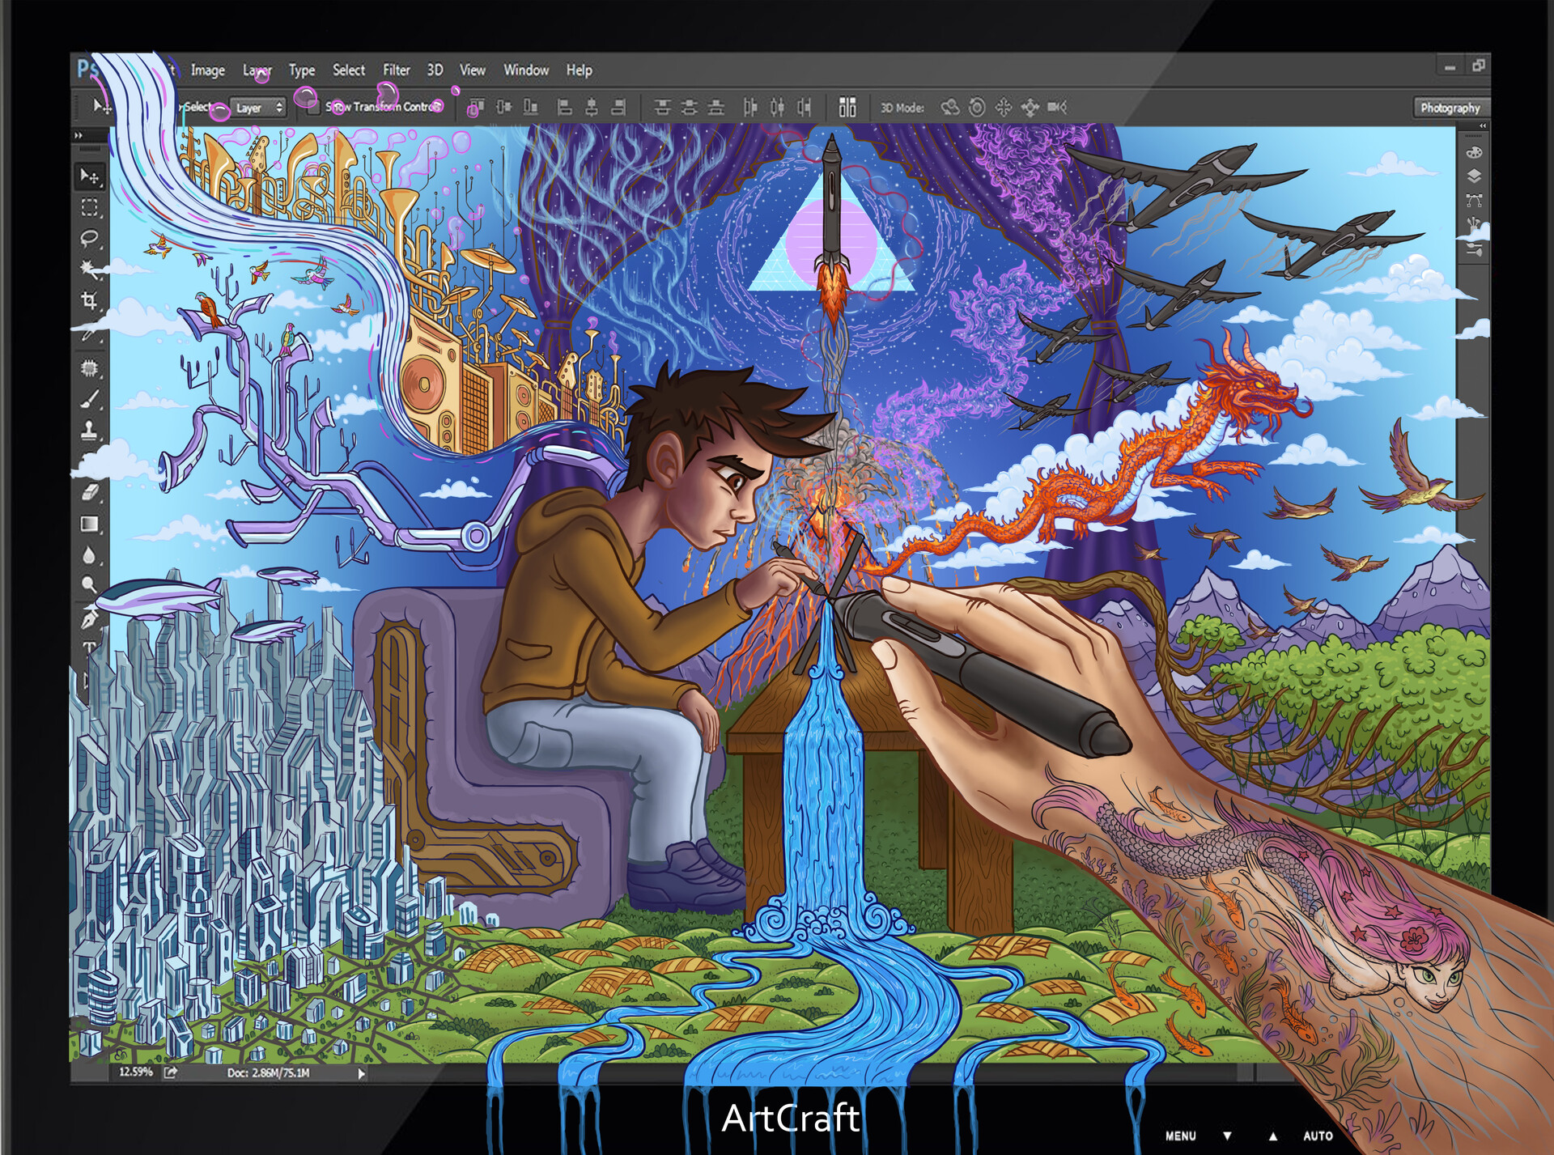Select the Lasso tool
This screenshot has height=1155, width=1554.
click(x=89, y=238)
